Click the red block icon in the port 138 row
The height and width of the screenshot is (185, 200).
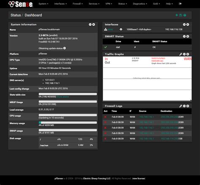tap(105, 139)
